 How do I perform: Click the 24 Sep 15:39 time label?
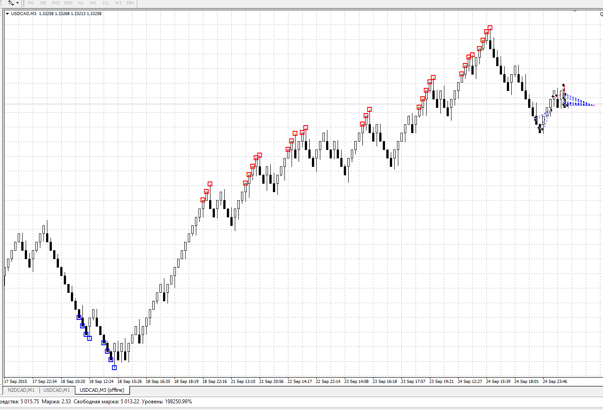click(498, 381)
